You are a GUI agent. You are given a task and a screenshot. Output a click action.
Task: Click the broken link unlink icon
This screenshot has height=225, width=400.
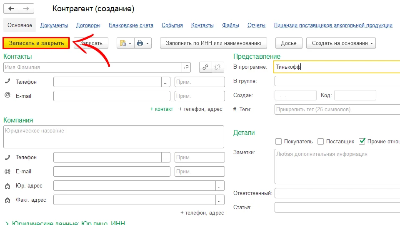(x=217, y=67)
